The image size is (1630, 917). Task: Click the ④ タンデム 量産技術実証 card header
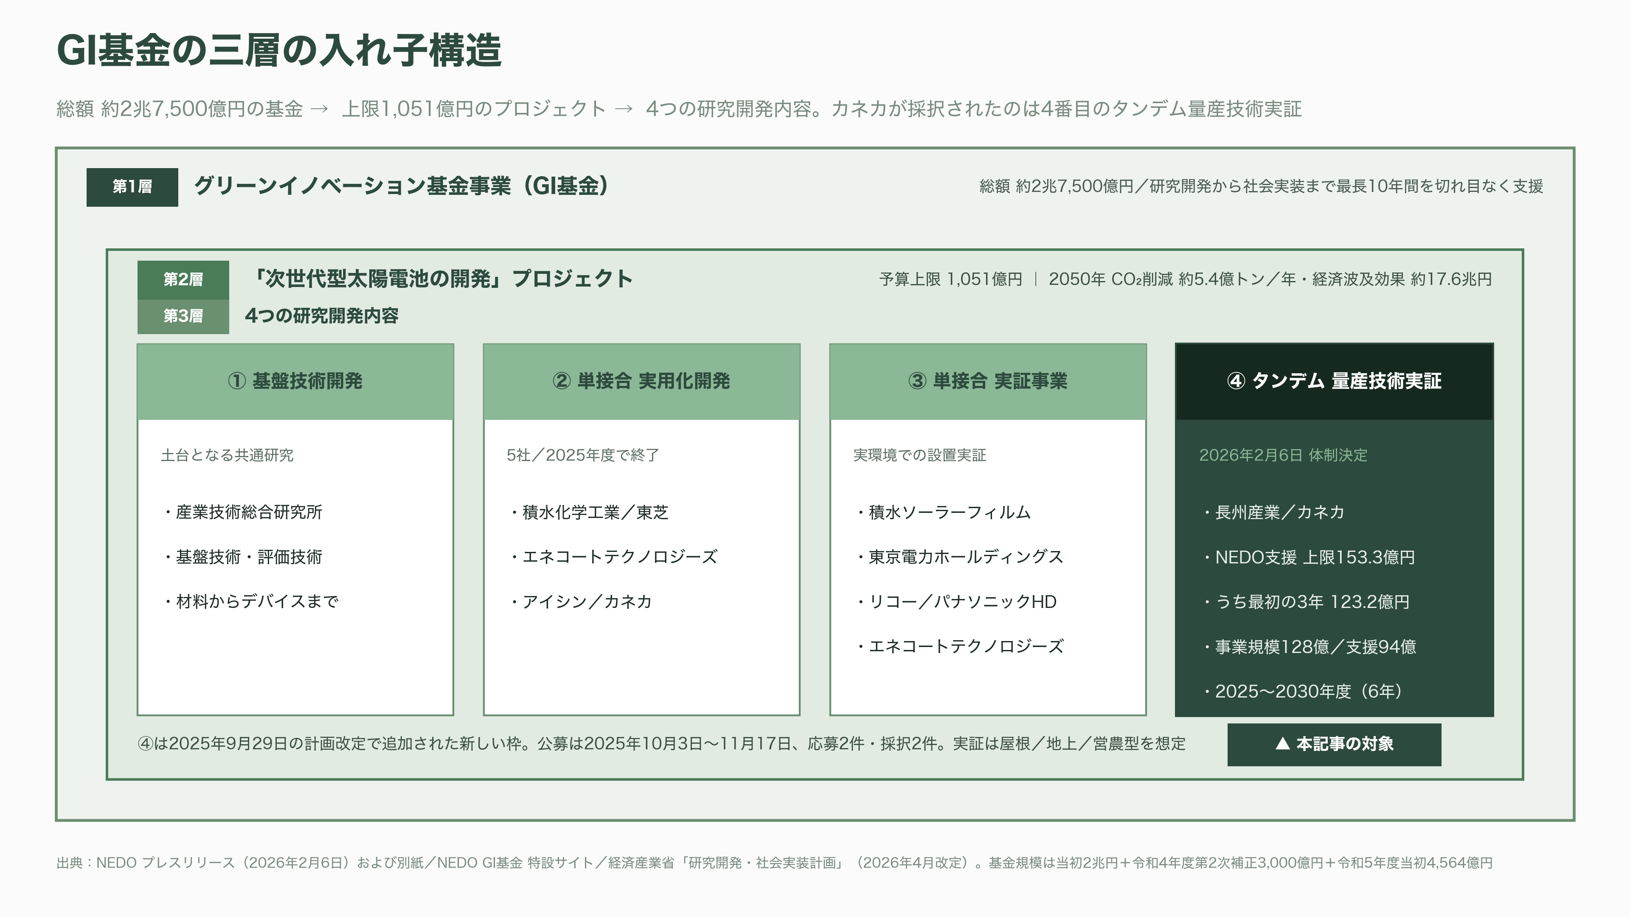click(1334, 382)
